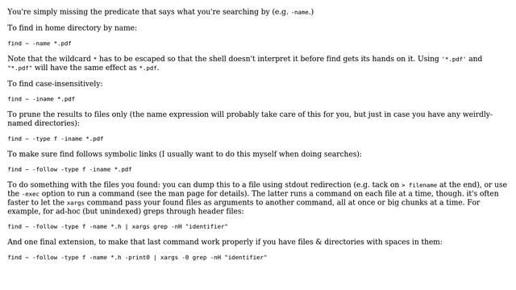Click the 'find ~ -iname *.pdf' code line
The width and height of the screenshot is (516, 290).
pyautogui.click(x=41, y=99)
